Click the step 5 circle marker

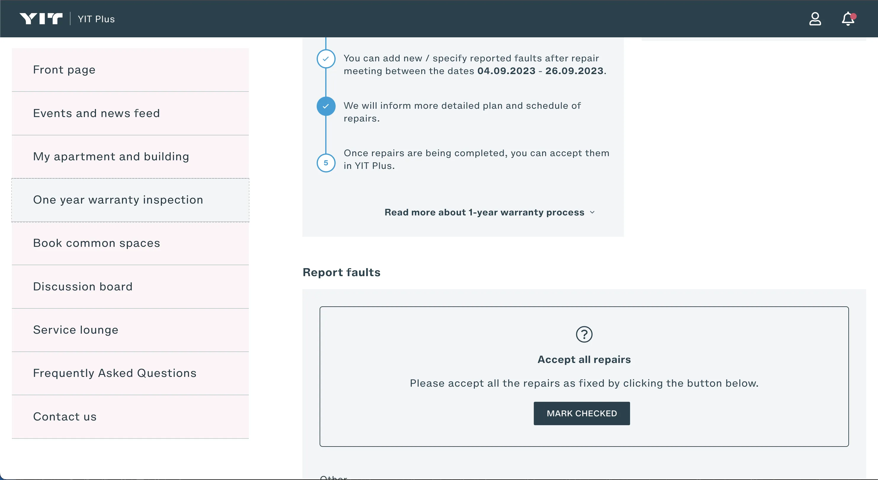[x=326, y=163]
